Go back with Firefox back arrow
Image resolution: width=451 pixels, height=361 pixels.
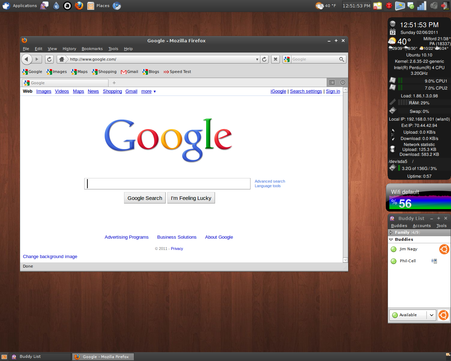(26, 59)
